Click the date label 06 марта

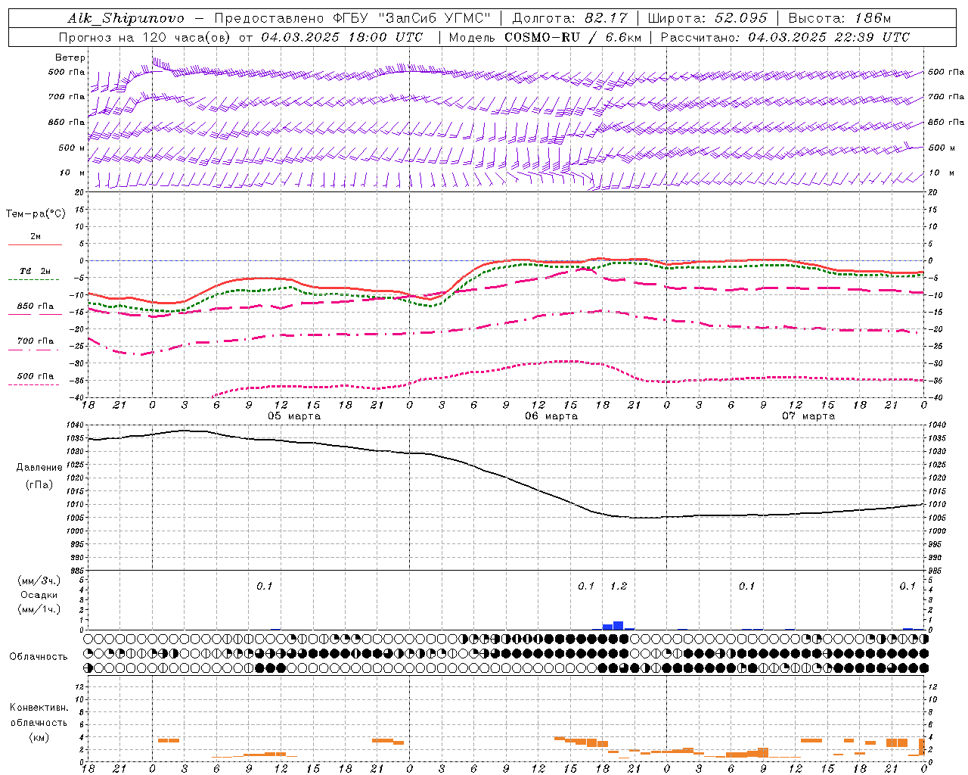click(x=551, y=416)
